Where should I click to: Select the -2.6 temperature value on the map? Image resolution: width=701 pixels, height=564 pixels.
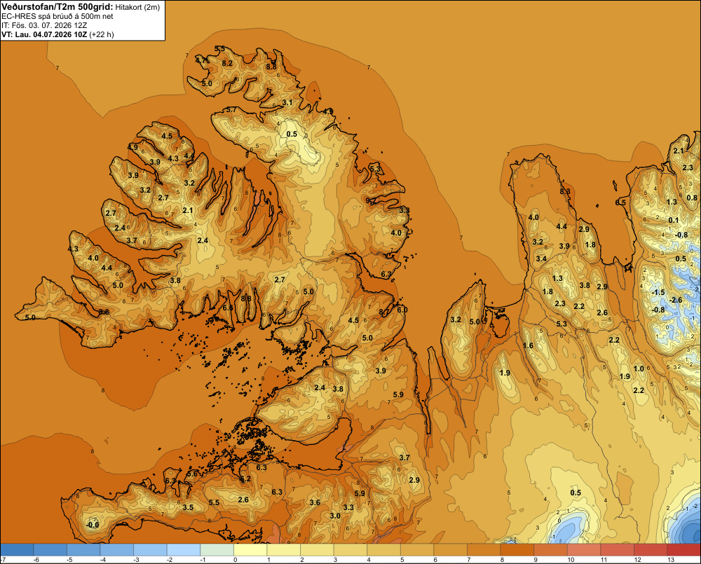(676, 300)
